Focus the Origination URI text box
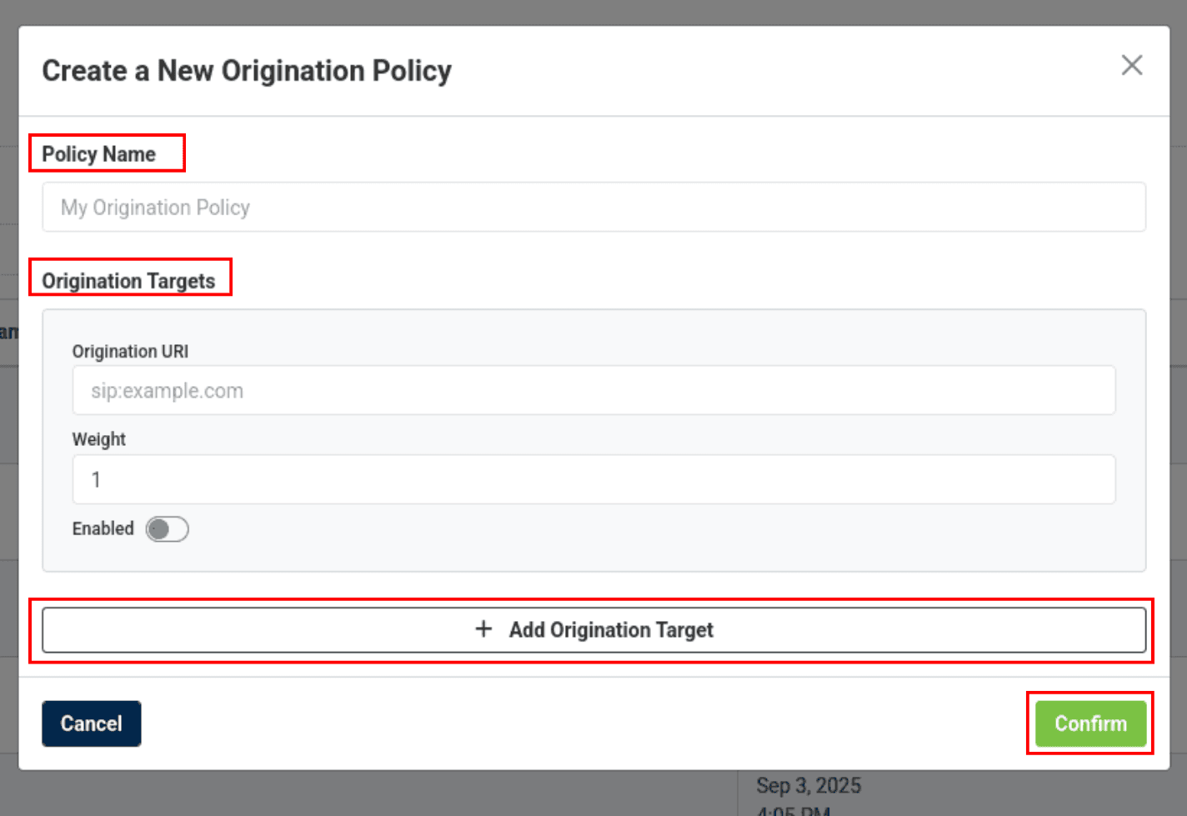 tap(593, 391)
